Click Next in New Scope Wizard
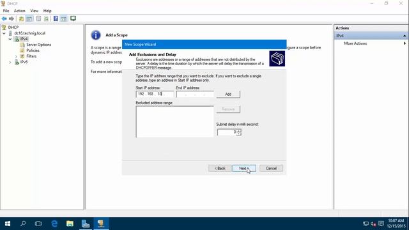Image resolution: width=409 pixels, height=230 pixels. point(244,168)
